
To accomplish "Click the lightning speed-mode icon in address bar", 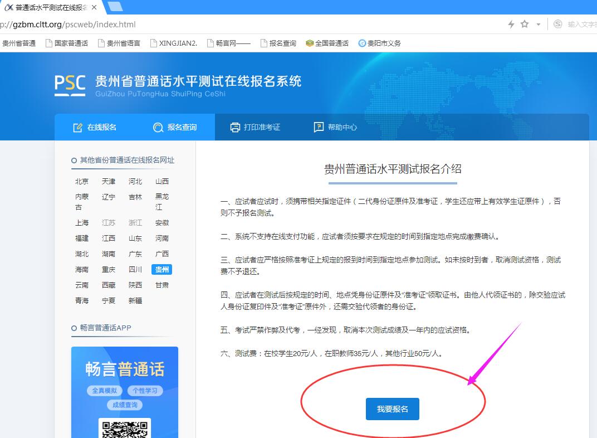I will [511, 24].
